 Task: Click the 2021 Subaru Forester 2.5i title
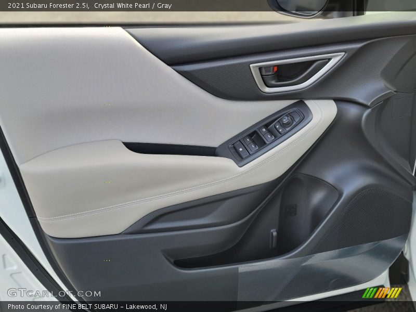48,6
